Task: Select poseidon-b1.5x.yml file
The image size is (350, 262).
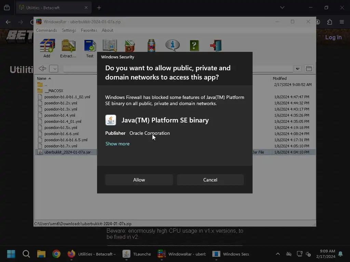Action: pos(61,128)
